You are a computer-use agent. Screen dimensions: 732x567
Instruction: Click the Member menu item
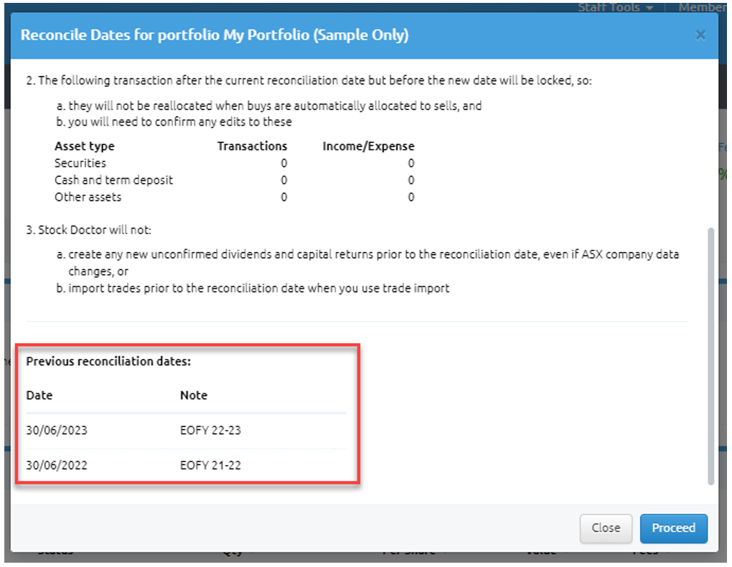click(x=702, y=7)
